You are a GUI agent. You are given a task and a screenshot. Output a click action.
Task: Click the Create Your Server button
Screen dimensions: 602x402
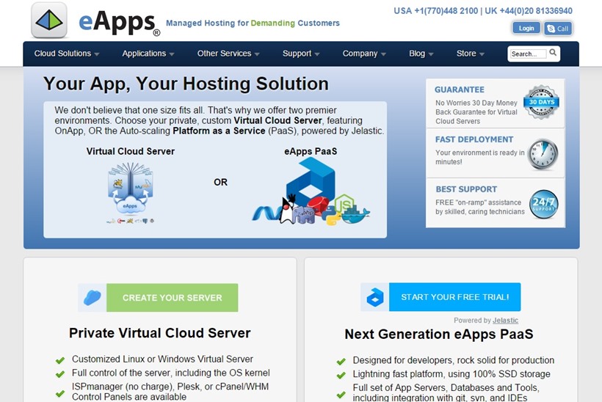point(173,298)
